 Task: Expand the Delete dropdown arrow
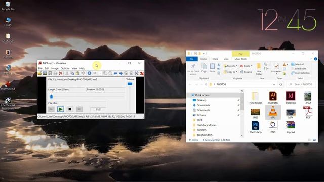click(x=252, y=66)
